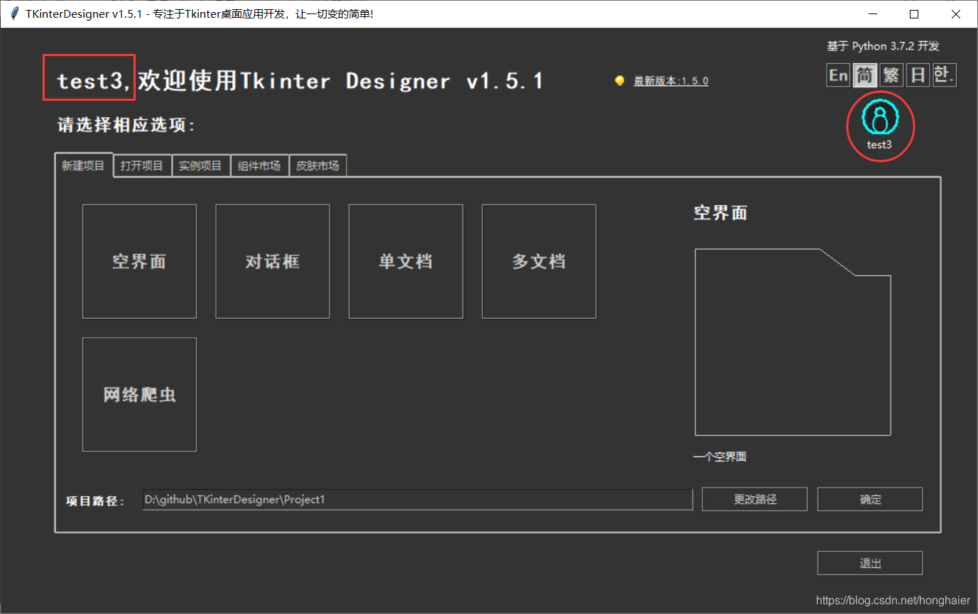Screen dimensions: 978x614
Task: Click the welcome Tkinter Designer v1.5.1 heading
Action: (x=301, y=81)
